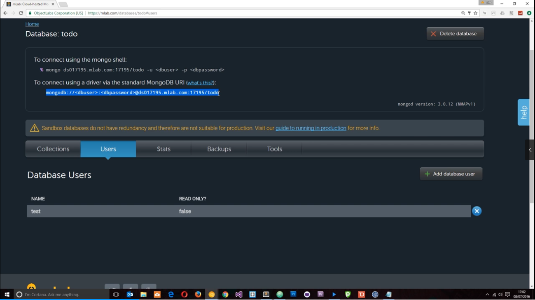Click the zoom magnifier icon in address bar
The width and height of the screenshot is (535, 300).
463,13
